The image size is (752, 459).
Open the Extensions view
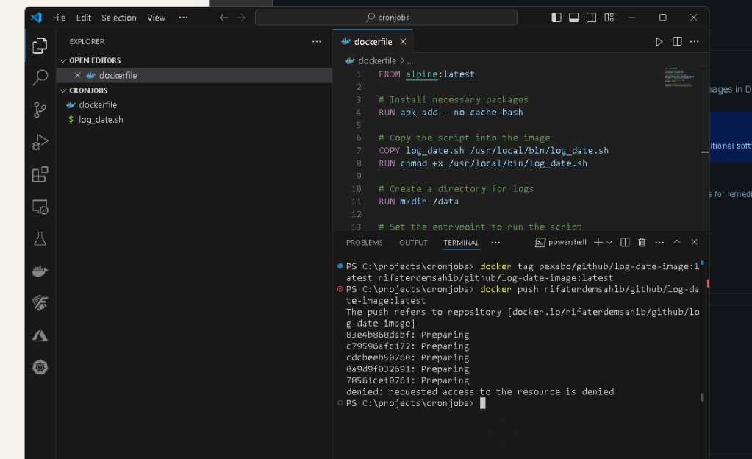(40, 174)
